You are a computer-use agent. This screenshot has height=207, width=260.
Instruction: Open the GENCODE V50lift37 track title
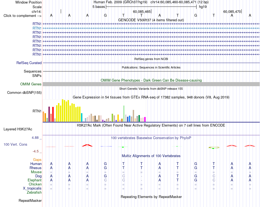(151, 20)
